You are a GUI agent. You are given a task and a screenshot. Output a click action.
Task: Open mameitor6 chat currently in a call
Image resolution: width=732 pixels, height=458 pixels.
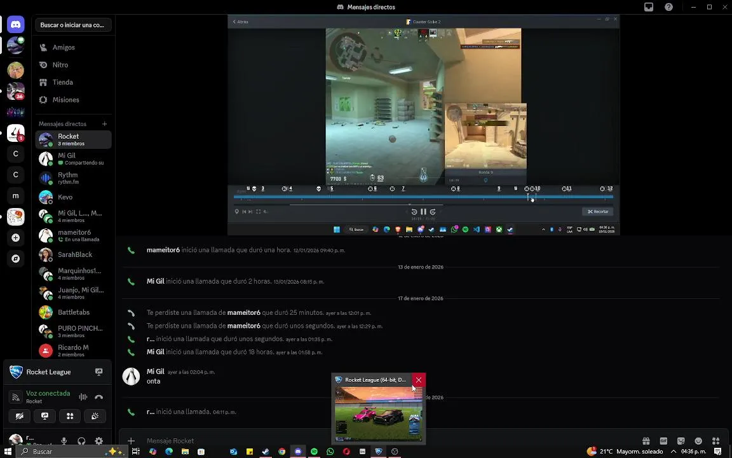coord(73,235)
